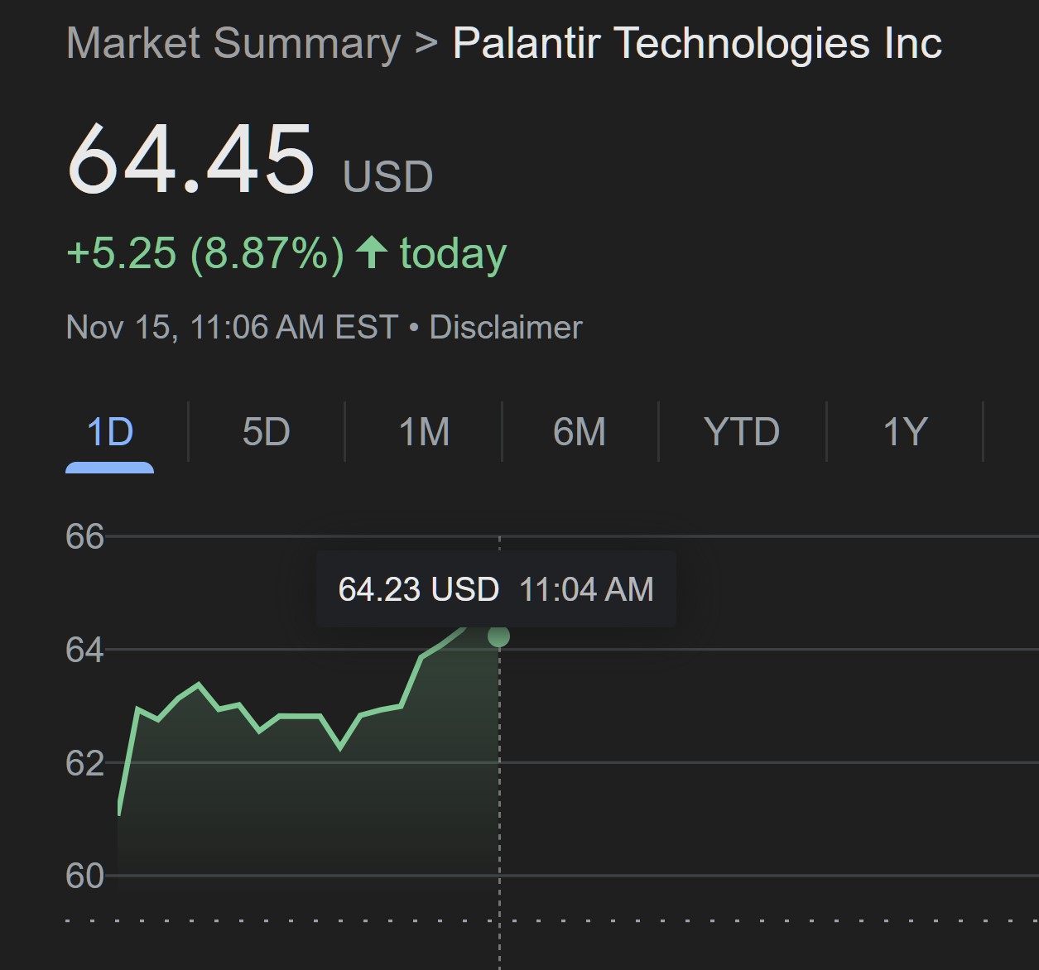Click the 66 y-axis label

[84, 537]
